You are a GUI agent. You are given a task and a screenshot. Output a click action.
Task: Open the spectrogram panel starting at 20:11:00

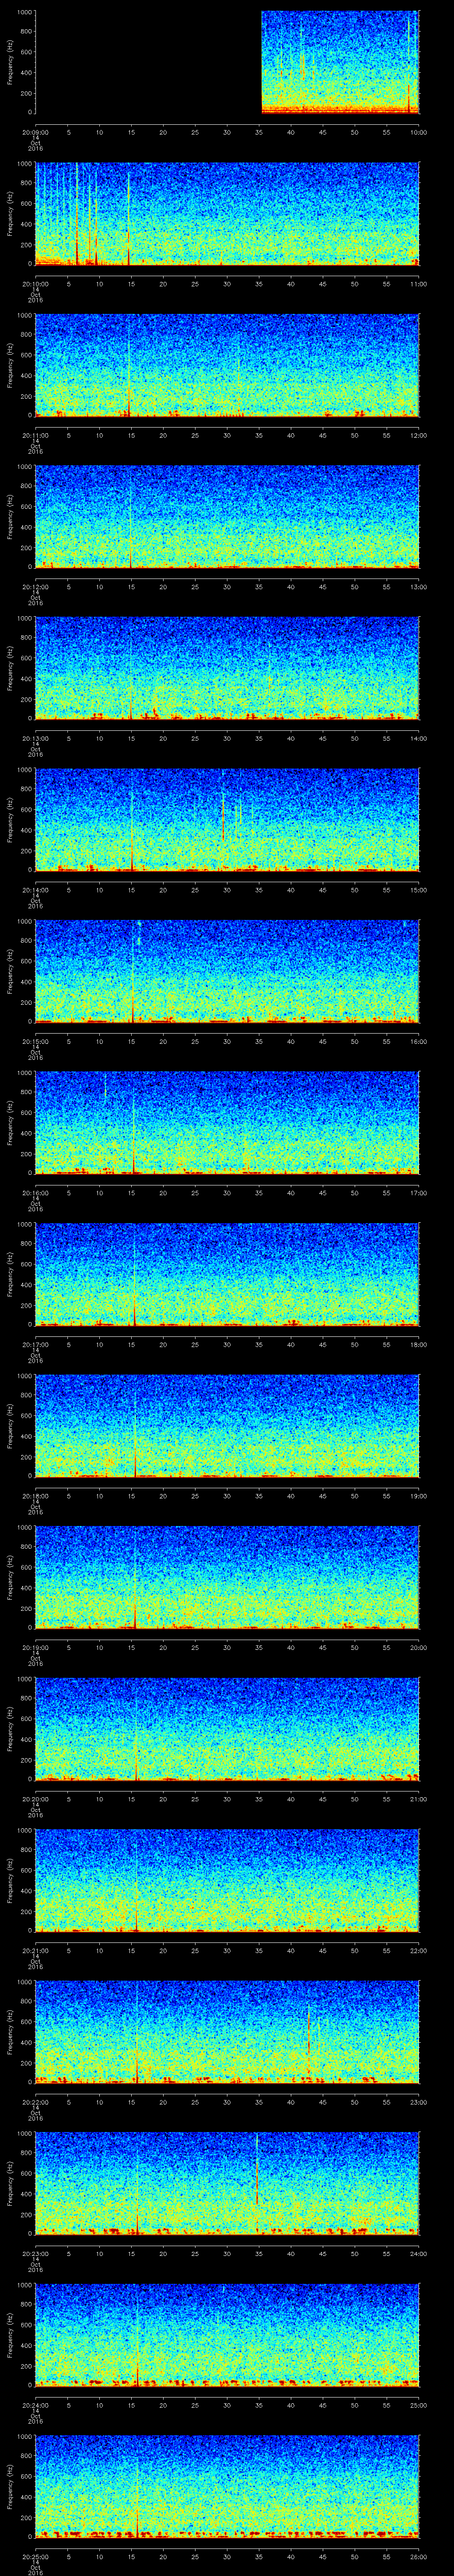click(227, 365)
